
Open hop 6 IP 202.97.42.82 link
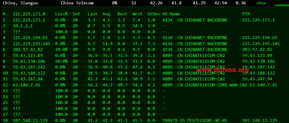(x=28, y=49)
